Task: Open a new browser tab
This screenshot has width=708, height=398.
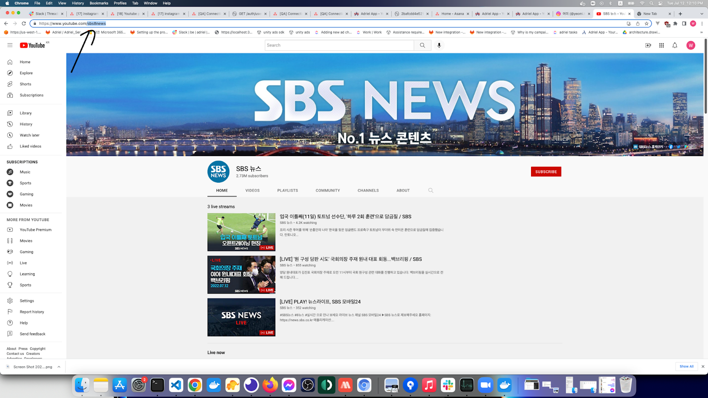Action: click(680, 14)
